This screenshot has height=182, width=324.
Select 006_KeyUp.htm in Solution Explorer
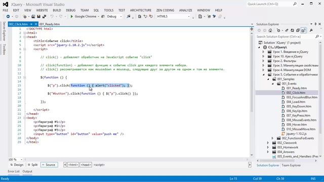coord(297,111)
